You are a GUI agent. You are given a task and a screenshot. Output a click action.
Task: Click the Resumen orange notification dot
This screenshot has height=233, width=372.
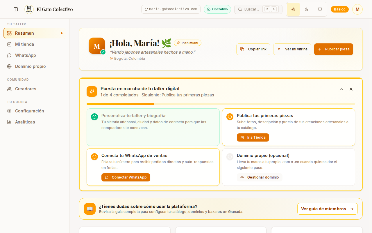tap(62, 33)
